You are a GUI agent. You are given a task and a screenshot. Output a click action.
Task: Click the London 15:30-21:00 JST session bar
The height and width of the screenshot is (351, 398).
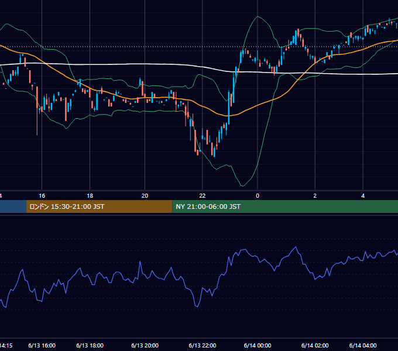click(x=99, y=207)
